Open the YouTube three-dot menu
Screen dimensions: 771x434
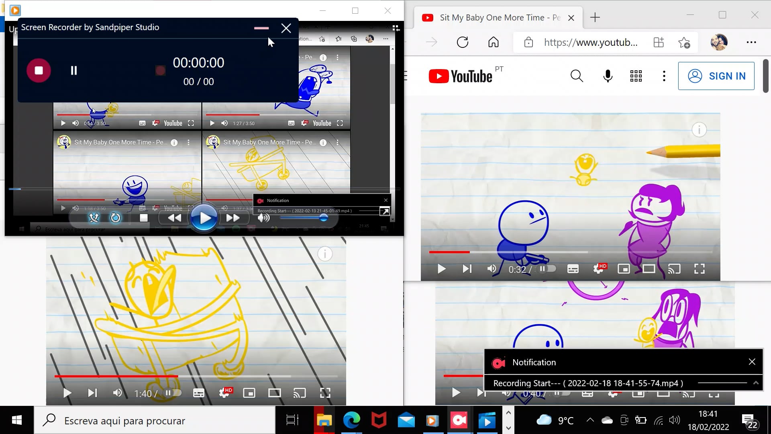point(664,76)
